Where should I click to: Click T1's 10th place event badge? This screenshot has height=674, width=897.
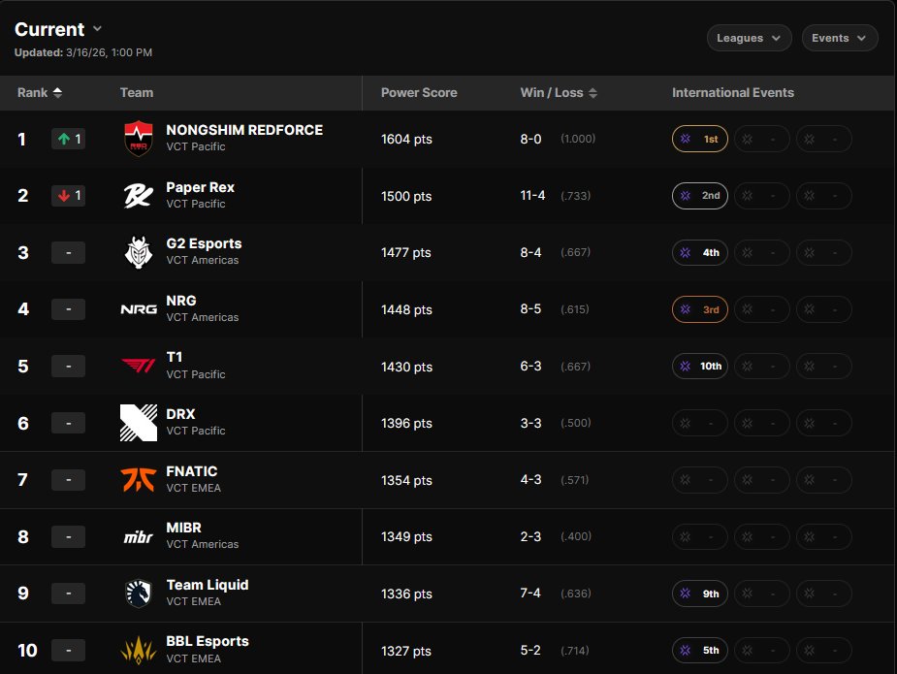[x=699, y=366]
